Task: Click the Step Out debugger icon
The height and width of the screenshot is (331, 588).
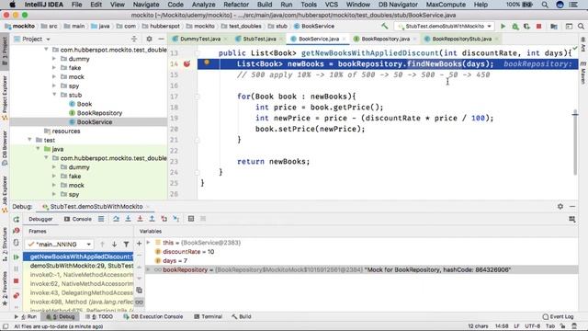Action: pos(152,219)
